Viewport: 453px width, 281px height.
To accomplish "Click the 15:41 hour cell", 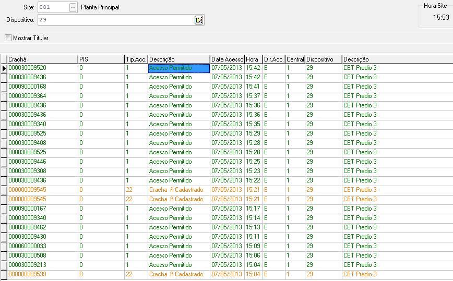I will 253,87.
